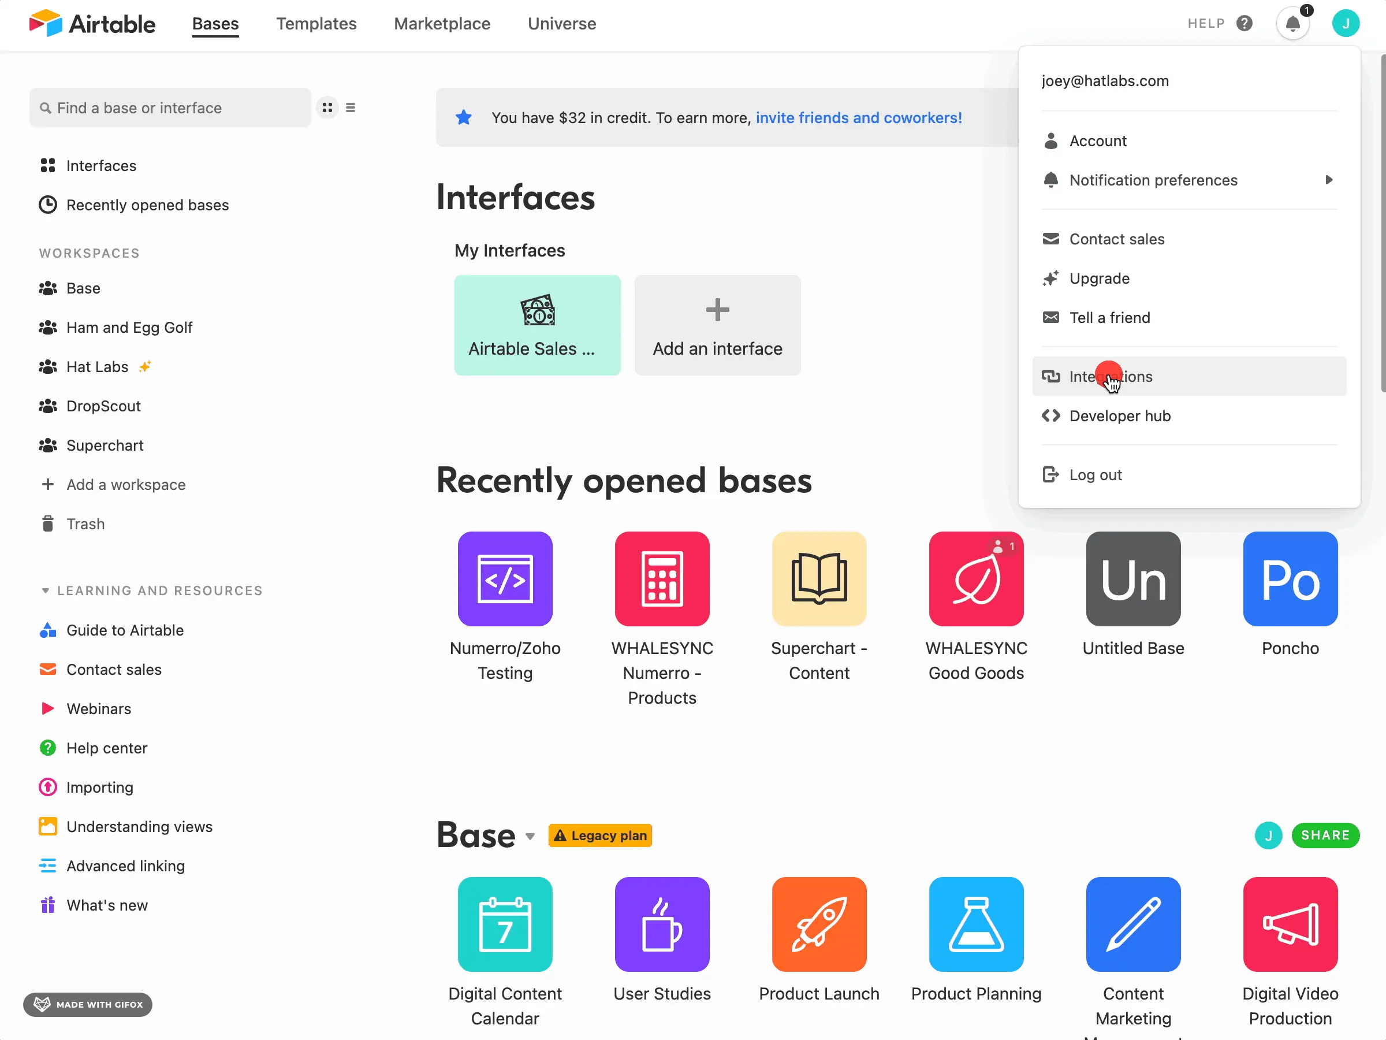
Task: Select the Base workspace
Action: coord(70,288)
